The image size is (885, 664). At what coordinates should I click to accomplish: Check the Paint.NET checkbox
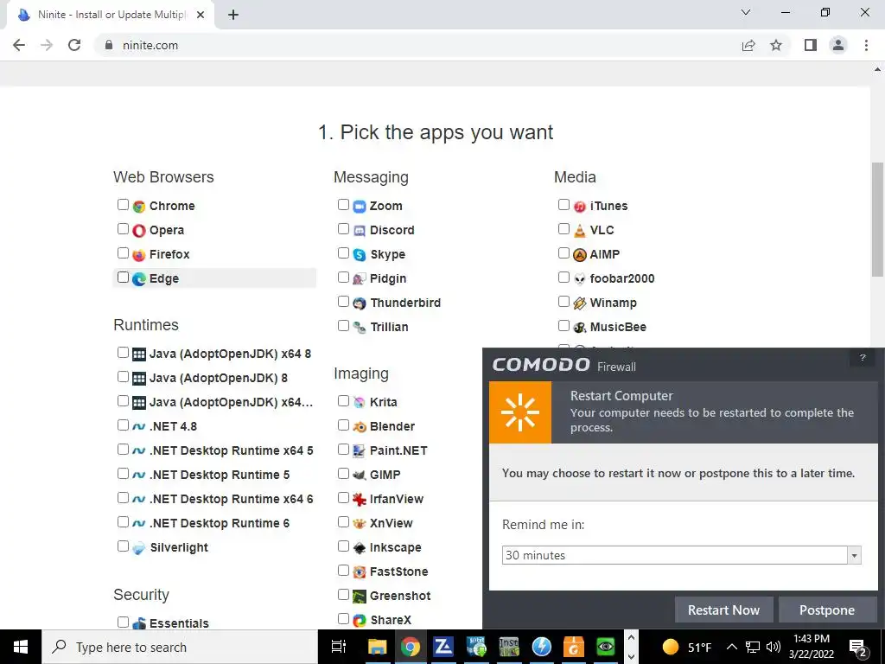tap(343, 449)
